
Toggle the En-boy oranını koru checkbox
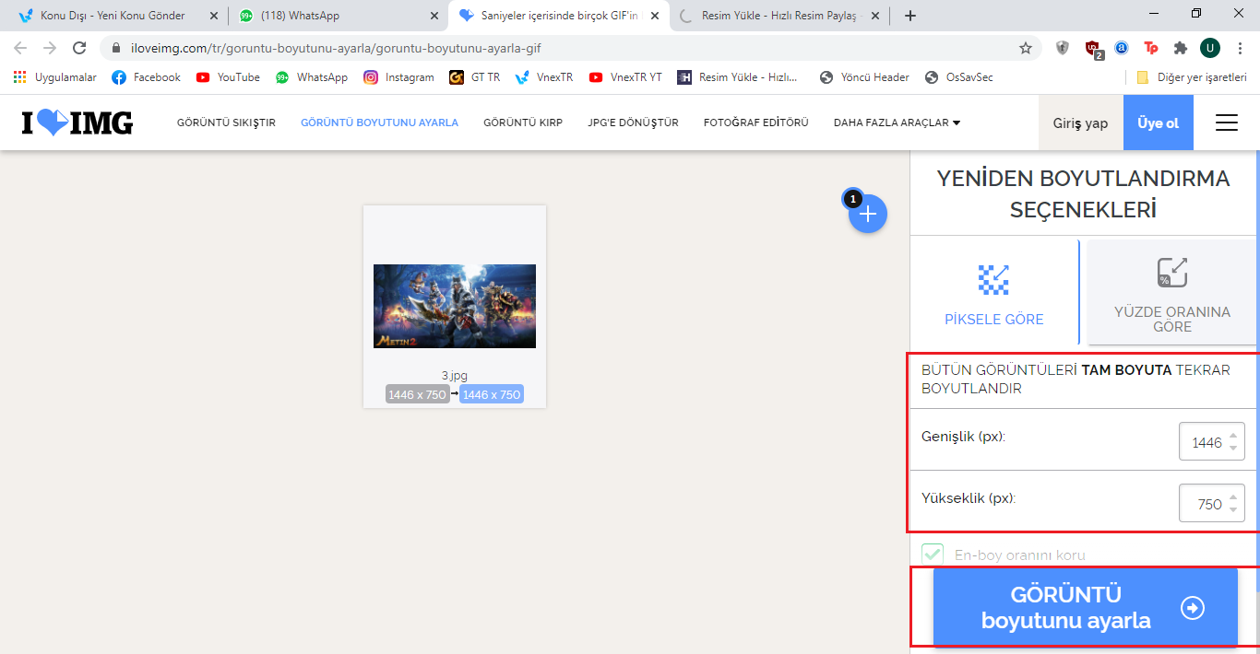pyautogui.click(x=933, y=555)
